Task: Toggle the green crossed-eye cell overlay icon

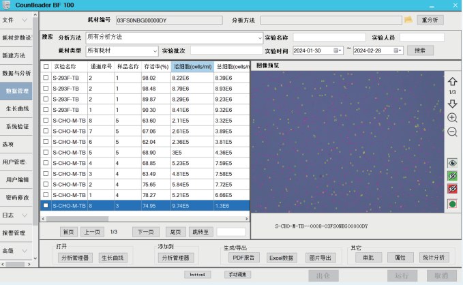Action: pyautogui.click(x=452, y=176)
